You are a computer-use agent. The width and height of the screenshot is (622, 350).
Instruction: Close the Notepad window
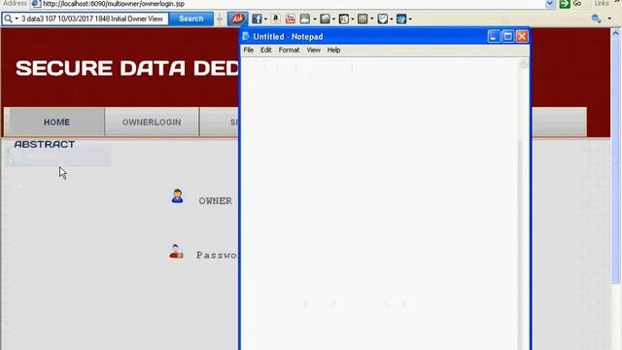pos(522,37)
